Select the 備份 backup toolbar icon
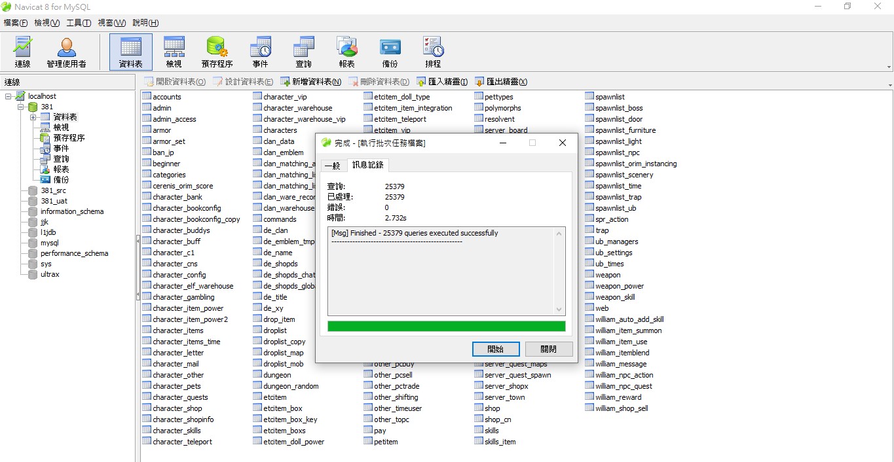The width and height of the screenshot is (894, 462). coord(390,52)
